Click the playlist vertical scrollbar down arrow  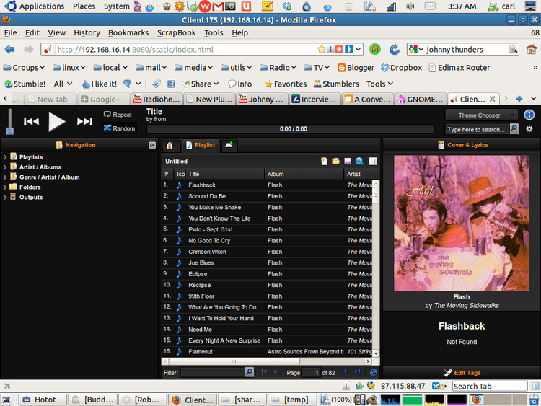[376, 353]
